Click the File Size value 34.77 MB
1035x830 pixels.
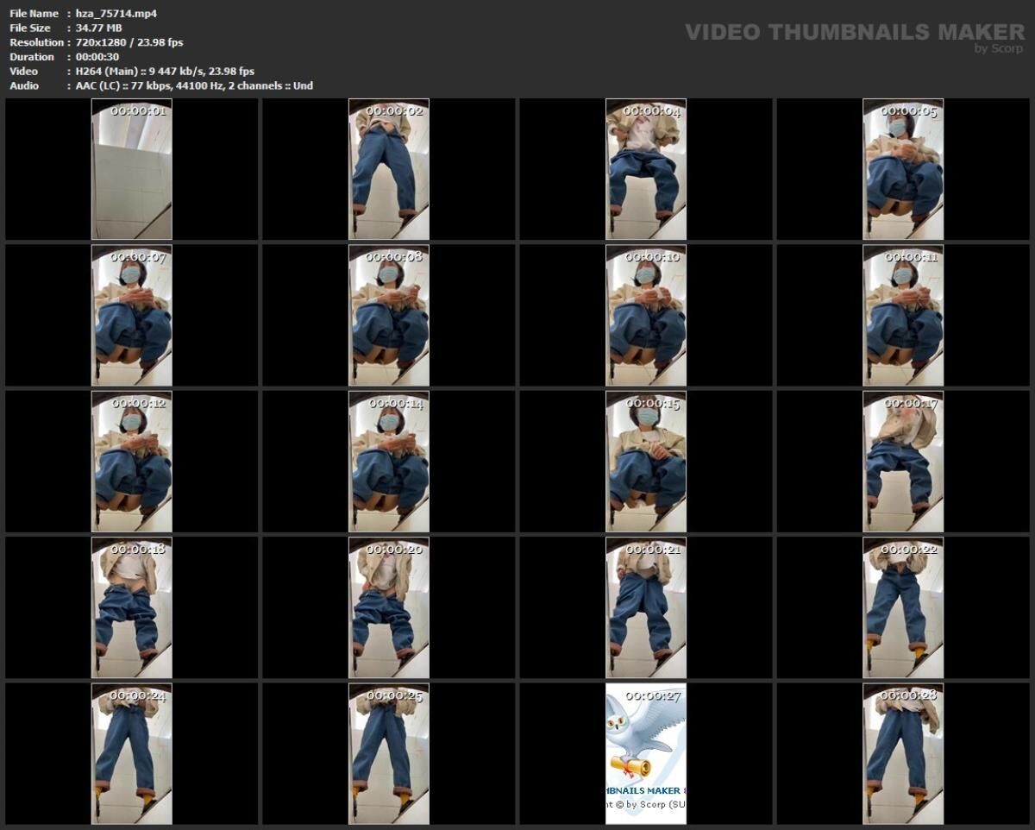point(97,28)
